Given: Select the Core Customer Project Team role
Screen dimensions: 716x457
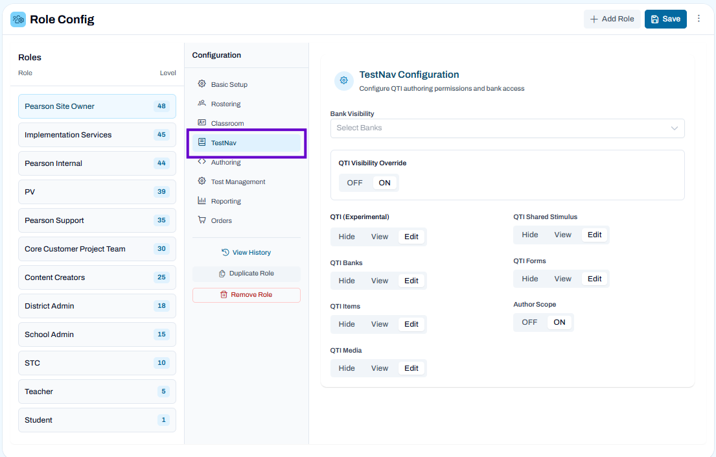Looking at the screenshot, I should pyautogui.click(x=97, y=249).
